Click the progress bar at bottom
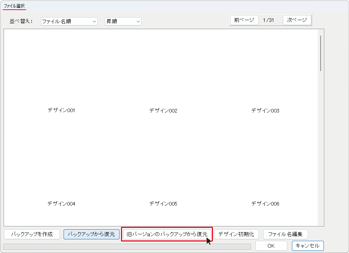Image resolution: width=349 pixels, height=253 pixels. (x=127, y=247)
